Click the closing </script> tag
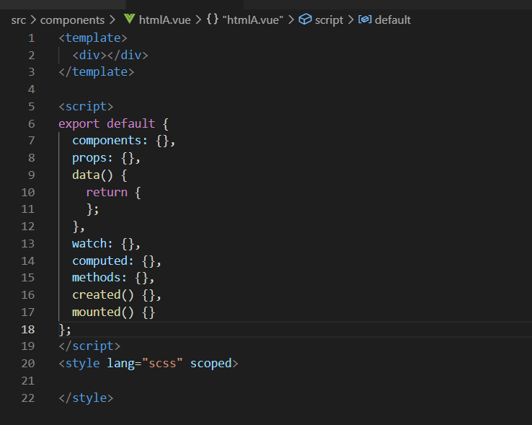Viewport: 532px width, 425px height. pos(89,346)
